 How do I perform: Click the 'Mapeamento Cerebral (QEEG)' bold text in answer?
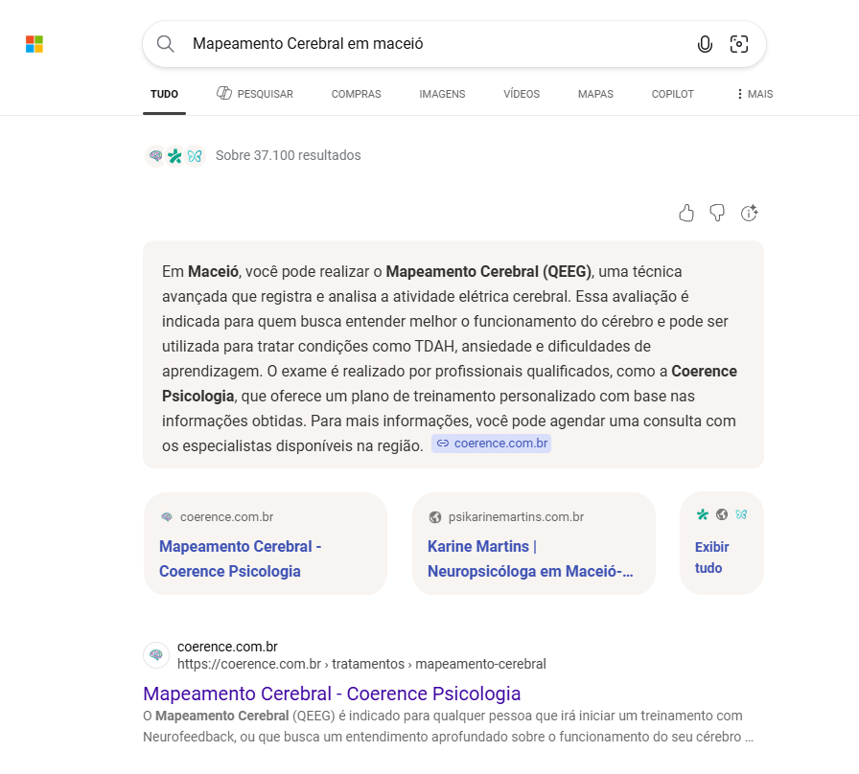[489, 271]
